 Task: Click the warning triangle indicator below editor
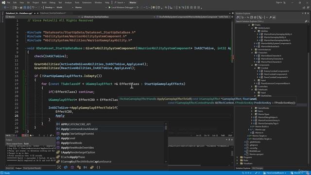tap(31, 136)
